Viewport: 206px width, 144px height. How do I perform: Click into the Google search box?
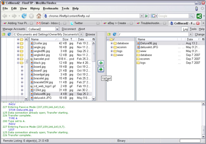[173, 16]
